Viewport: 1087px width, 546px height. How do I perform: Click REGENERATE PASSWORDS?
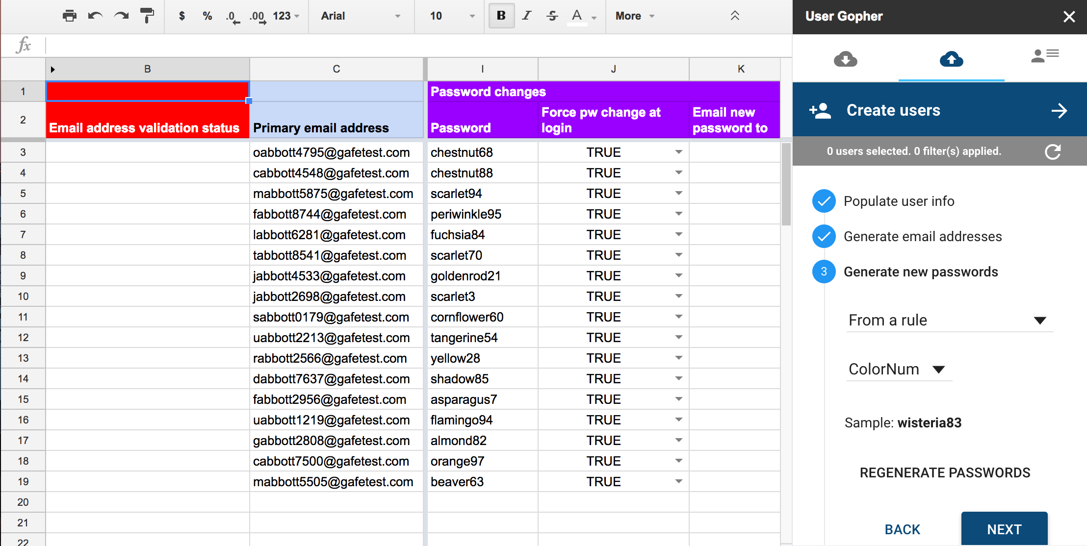(x=945, y=472)
